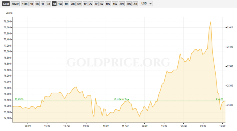Click the 10 Apr date axis label
Screen dimensions: 237x131
pos(67,126)
